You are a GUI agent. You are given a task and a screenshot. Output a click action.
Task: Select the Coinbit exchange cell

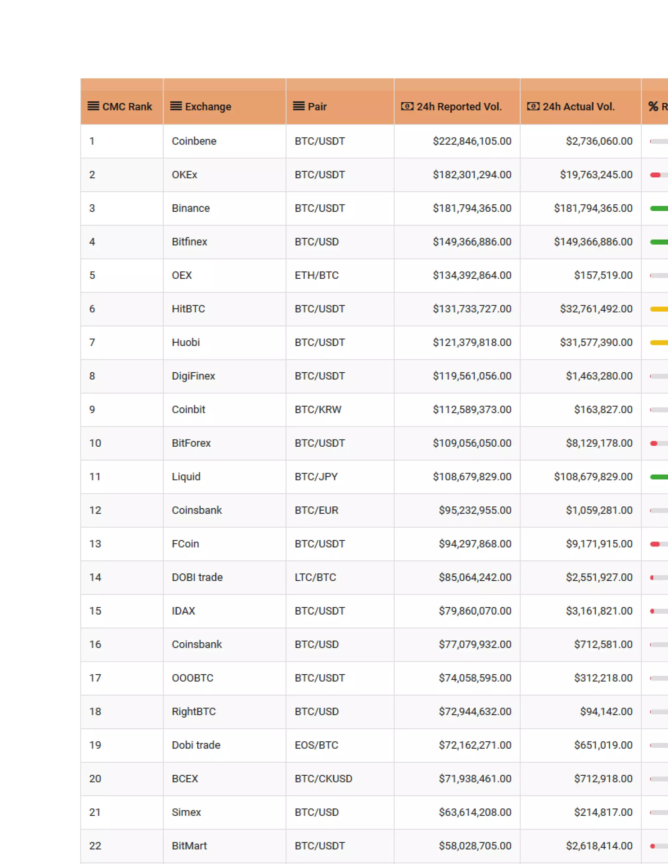point(225,410)
